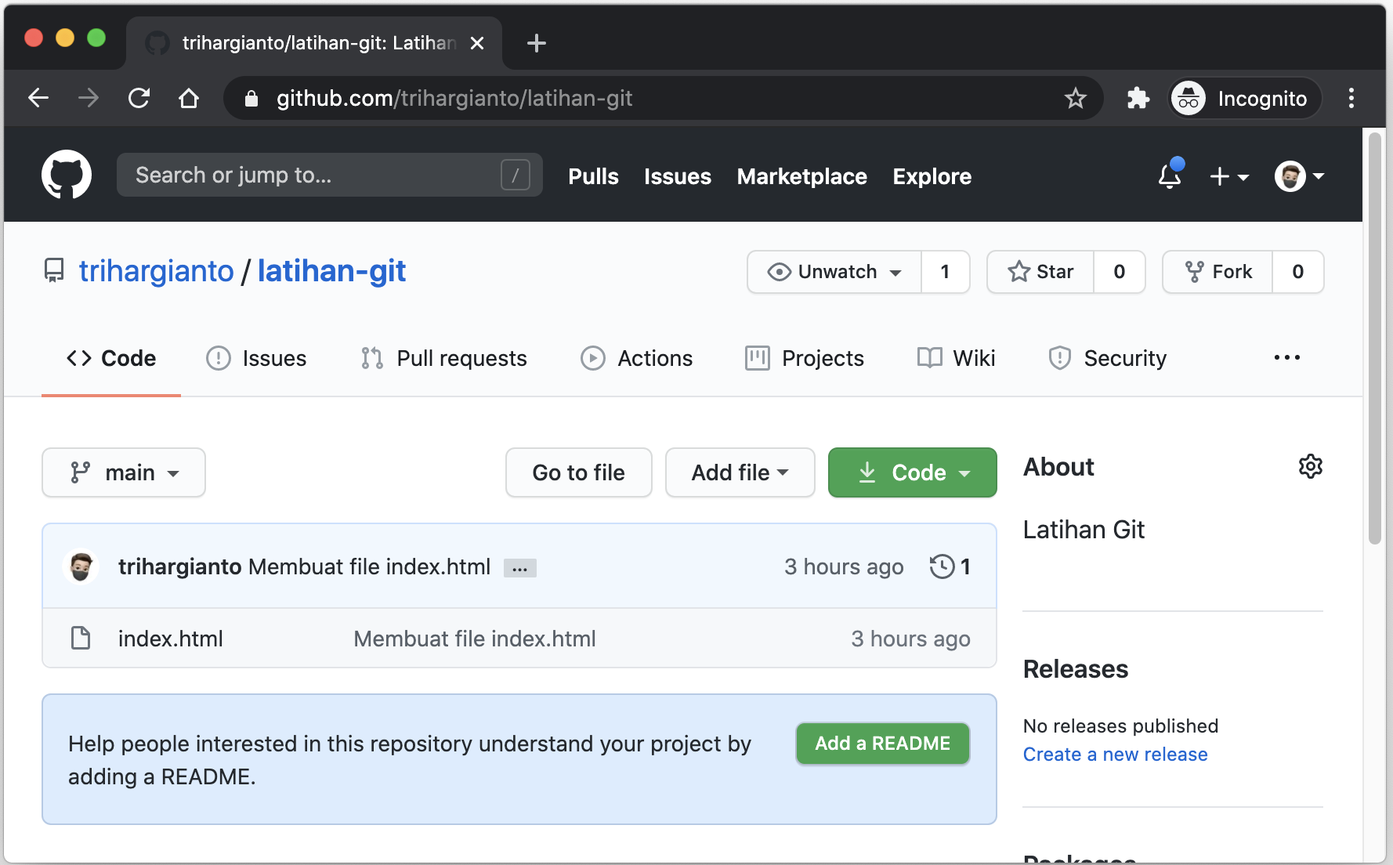
Task: Switch to the Issues tab
Action: pyautogui.click(x=256, y=358)
